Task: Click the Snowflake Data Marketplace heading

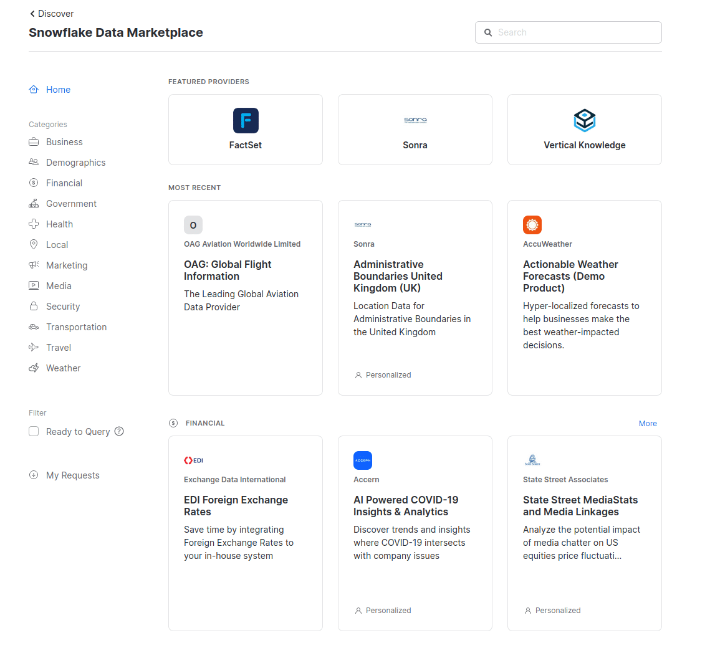Action: [x=116, y=32]
